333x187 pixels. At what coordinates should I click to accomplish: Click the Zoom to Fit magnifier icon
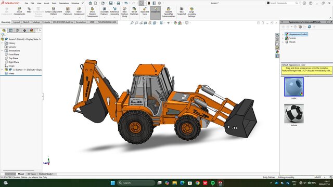132,23
